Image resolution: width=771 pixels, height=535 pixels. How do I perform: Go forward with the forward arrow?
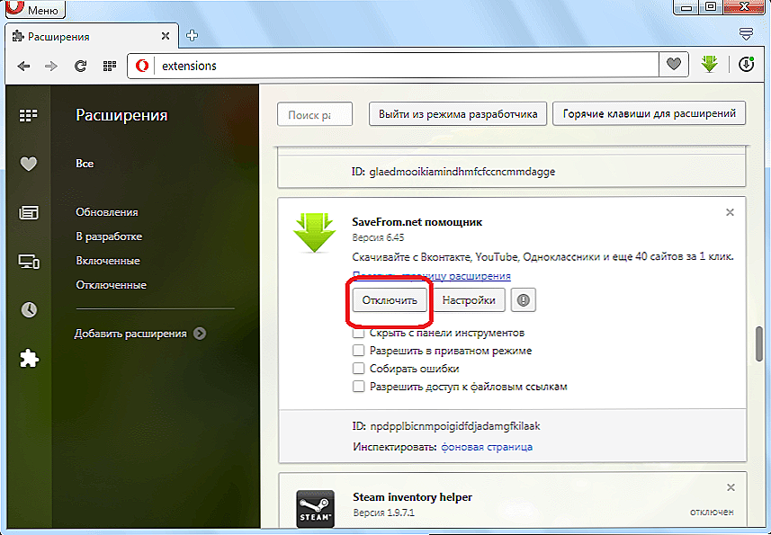pos(51,66)
